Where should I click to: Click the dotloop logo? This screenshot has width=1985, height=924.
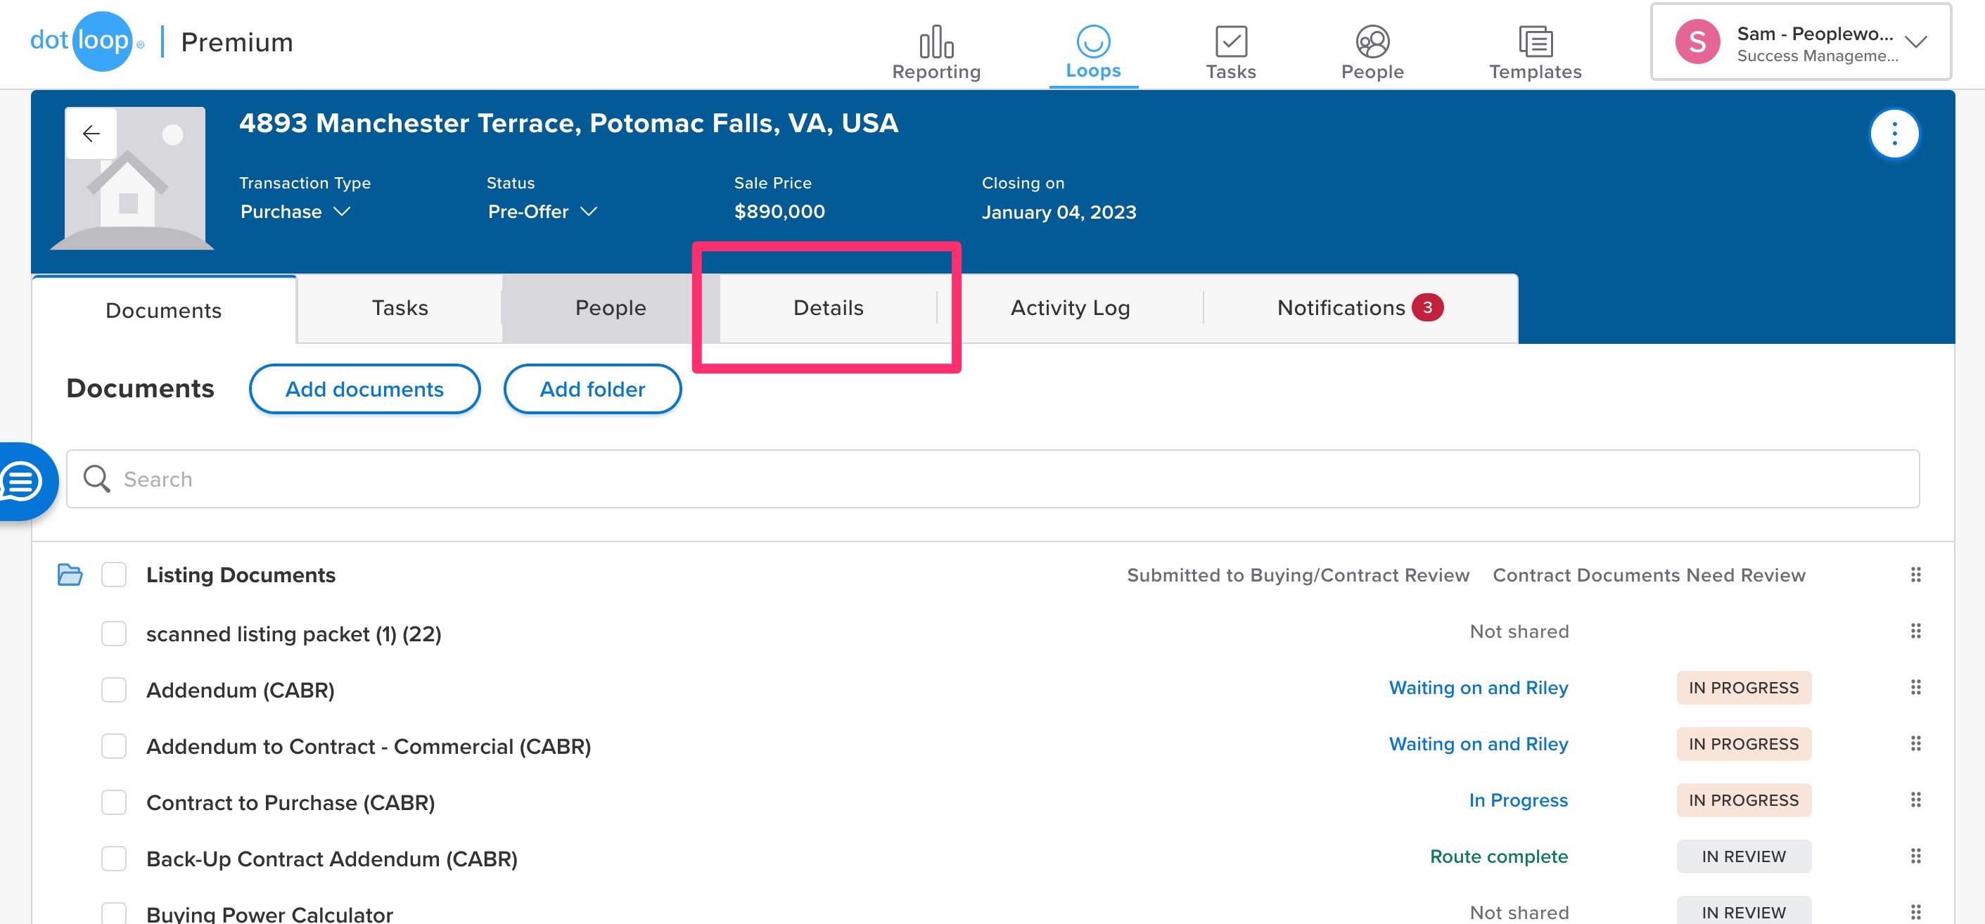coord(86,41)
